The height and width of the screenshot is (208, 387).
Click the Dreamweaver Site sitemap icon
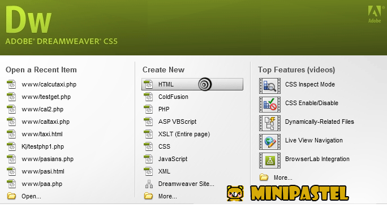149,184
